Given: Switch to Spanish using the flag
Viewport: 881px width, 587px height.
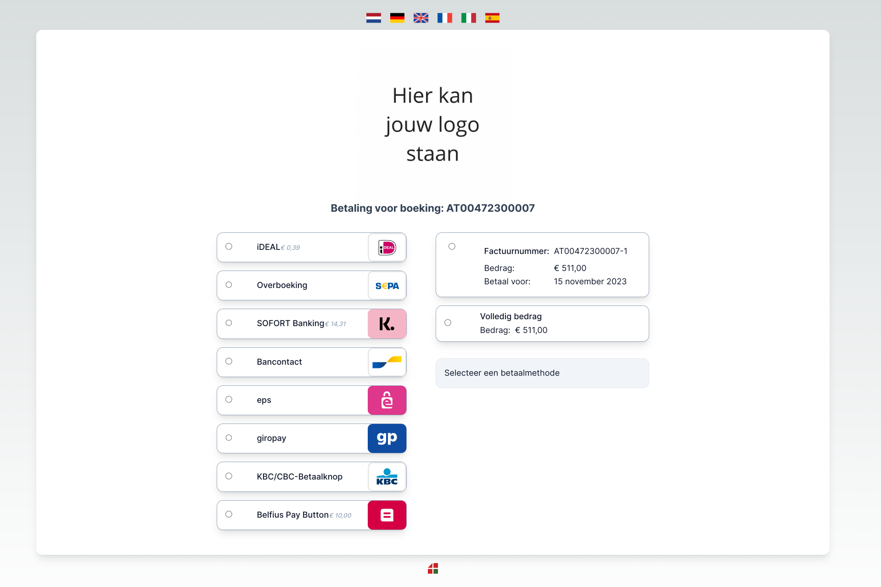Looking at the screenshot, I should click(492, 18).
